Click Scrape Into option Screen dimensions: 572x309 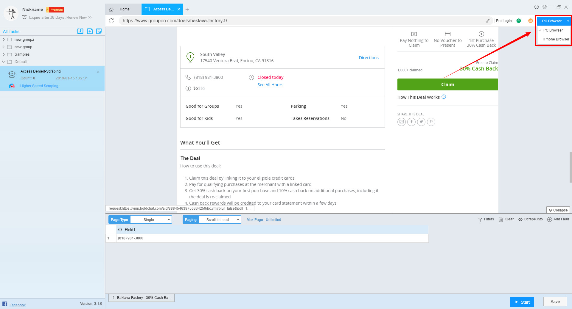pos(531,219)
